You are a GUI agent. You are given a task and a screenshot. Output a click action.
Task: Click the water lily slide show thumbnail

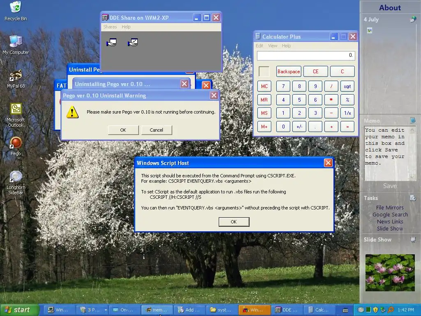click(390, 272)
